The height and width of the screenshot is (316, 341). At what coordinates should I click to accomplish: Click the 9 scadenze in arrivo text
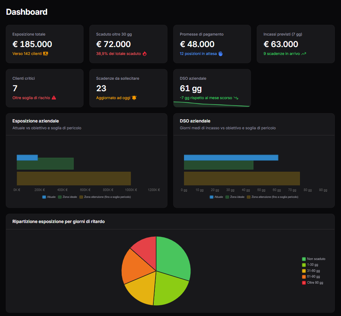(282, 54)
